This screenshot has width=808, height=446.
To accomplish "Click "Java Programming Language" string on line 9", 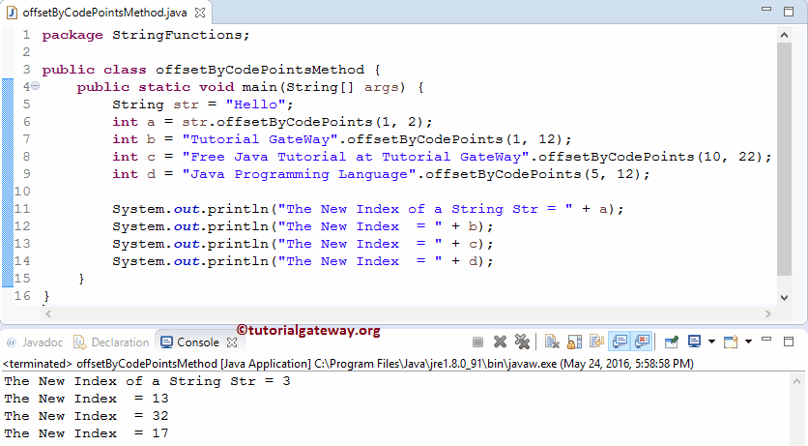I will click(299, 174).
